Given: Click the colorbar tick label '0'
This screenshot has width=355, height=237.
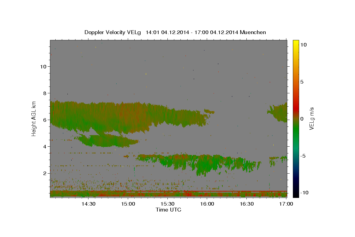Looking at the screenshot, I should [302, 119].
